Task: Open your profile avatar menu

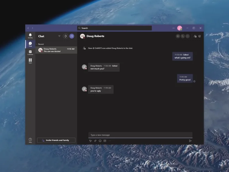Action: [180, 28]
